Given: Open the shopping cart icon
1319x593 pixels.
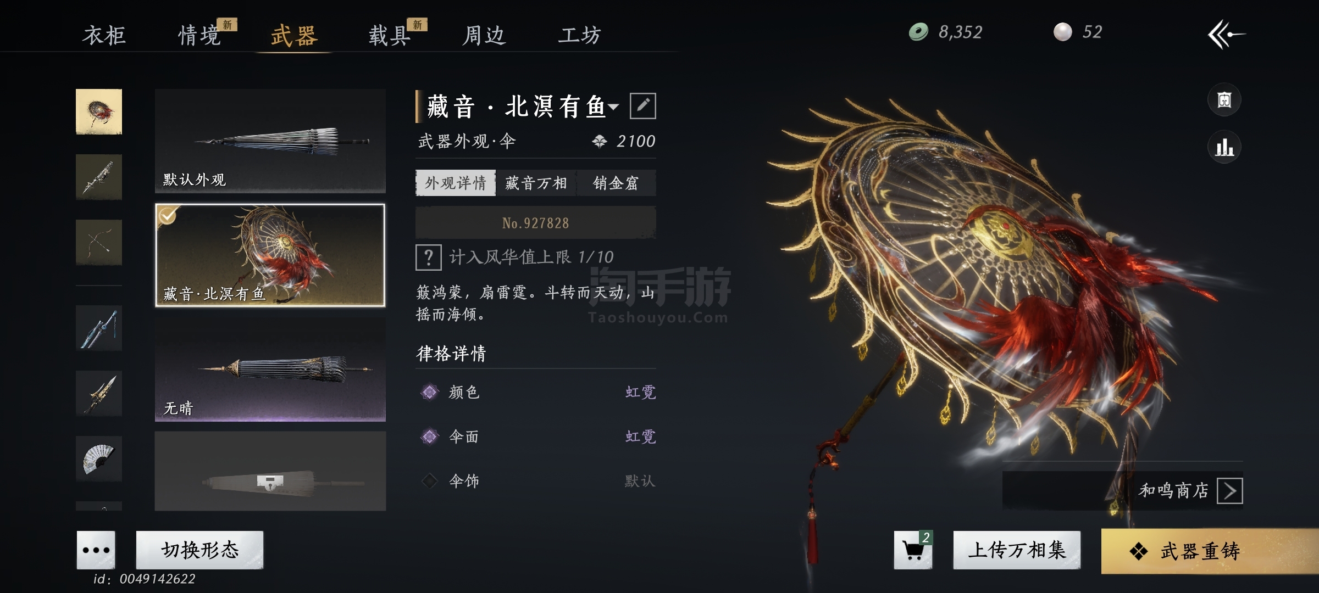Looking at the screenshot, I should (x=913, y=550).
